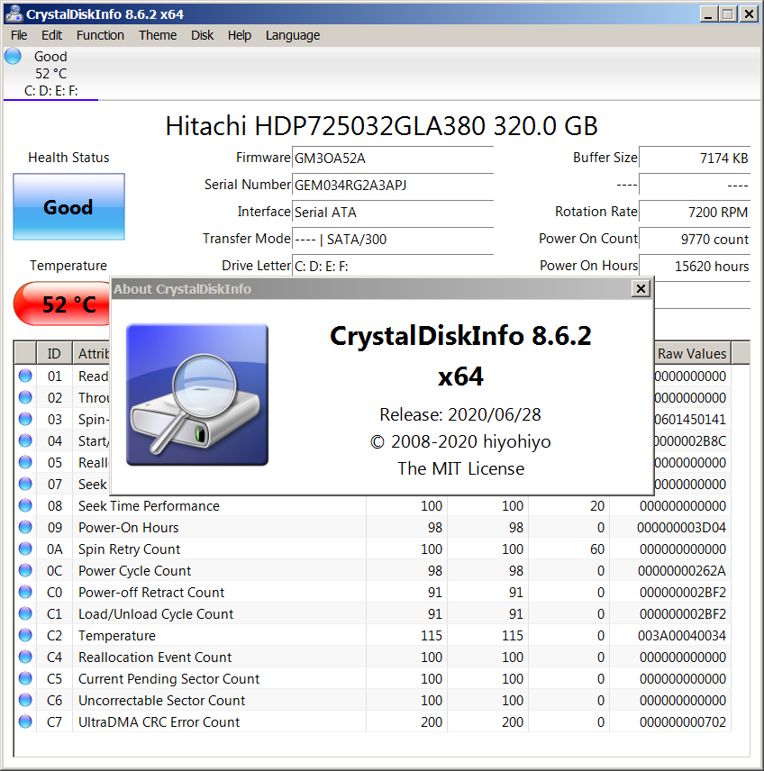This screenshot has height=771, width=764.
Task: Close the About CrystalDiskInfo dialog
Action: pos(641,288)
